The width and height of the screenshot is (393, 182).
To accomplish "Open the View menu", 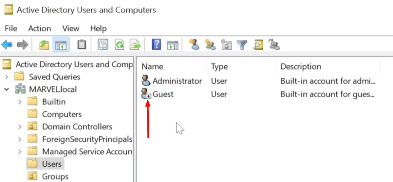I will point(70,29).
